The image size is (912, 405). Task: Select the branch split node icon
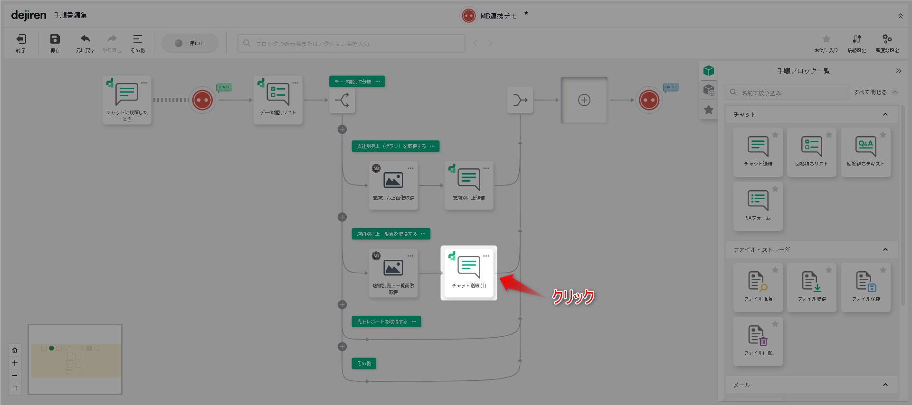pyautogui.click(x=342, y=100)
